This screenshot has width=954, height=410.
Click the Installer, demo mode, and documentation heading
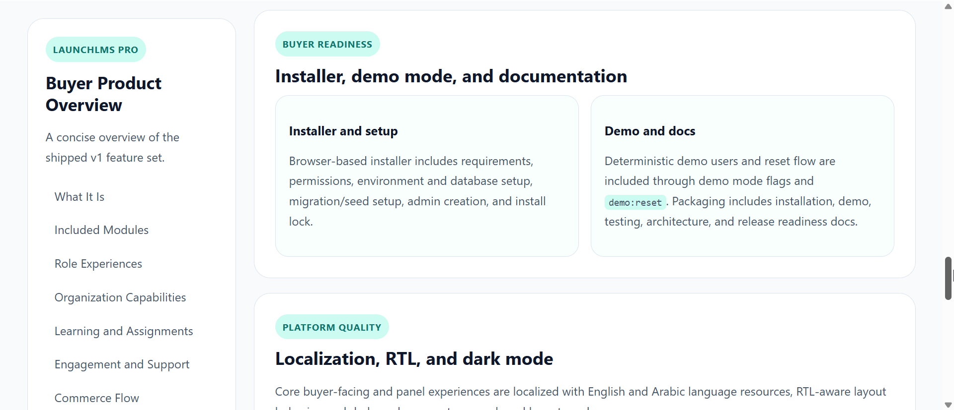point(451,76)
